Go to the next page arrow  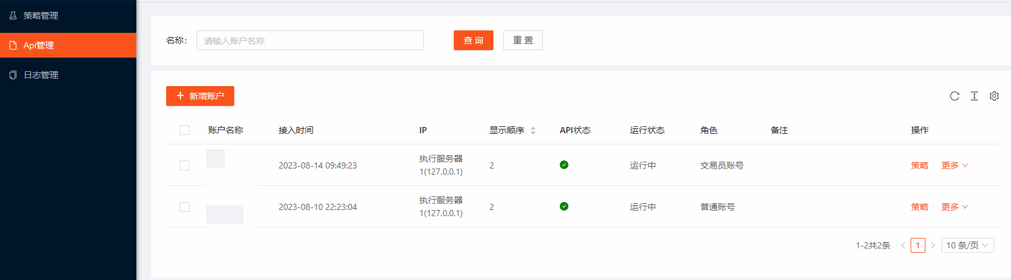click(933, 245)
